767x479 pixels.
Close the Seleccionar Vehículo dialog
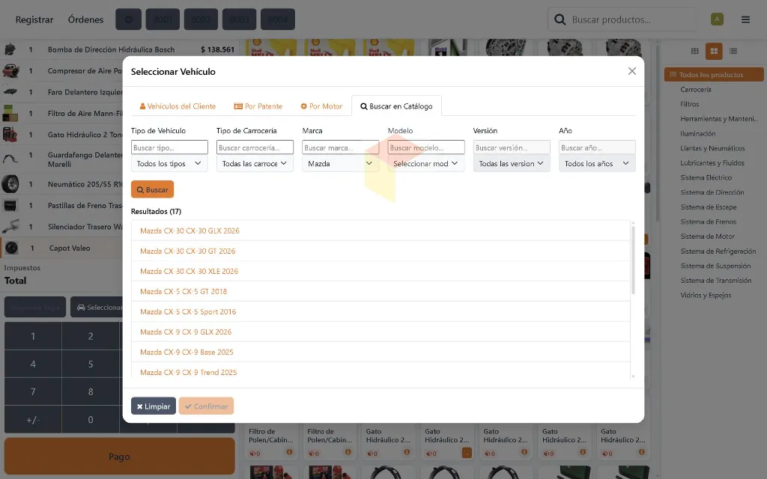tap(632, 71)
